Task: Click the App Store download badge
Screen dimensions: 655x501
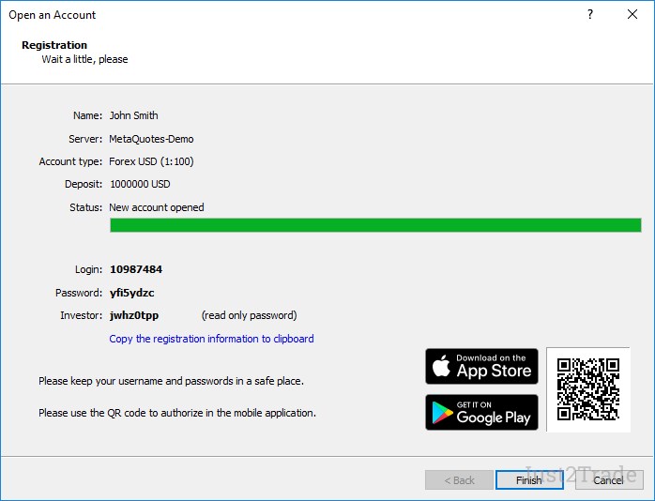Action: (481, 366)
